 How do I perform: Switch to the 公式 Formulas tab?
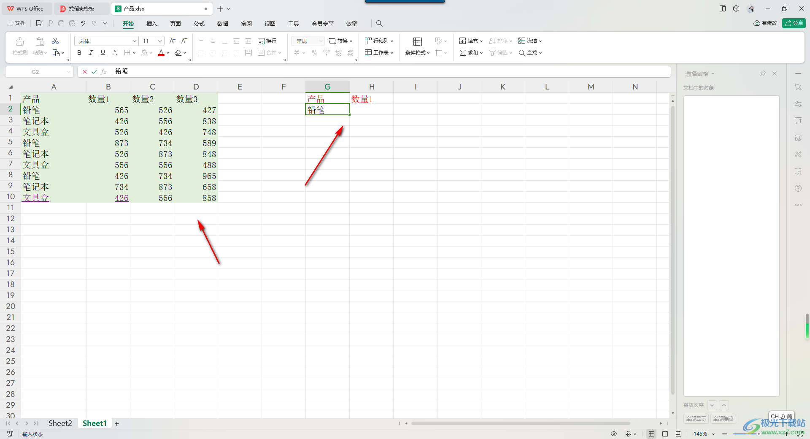[199, 24]
